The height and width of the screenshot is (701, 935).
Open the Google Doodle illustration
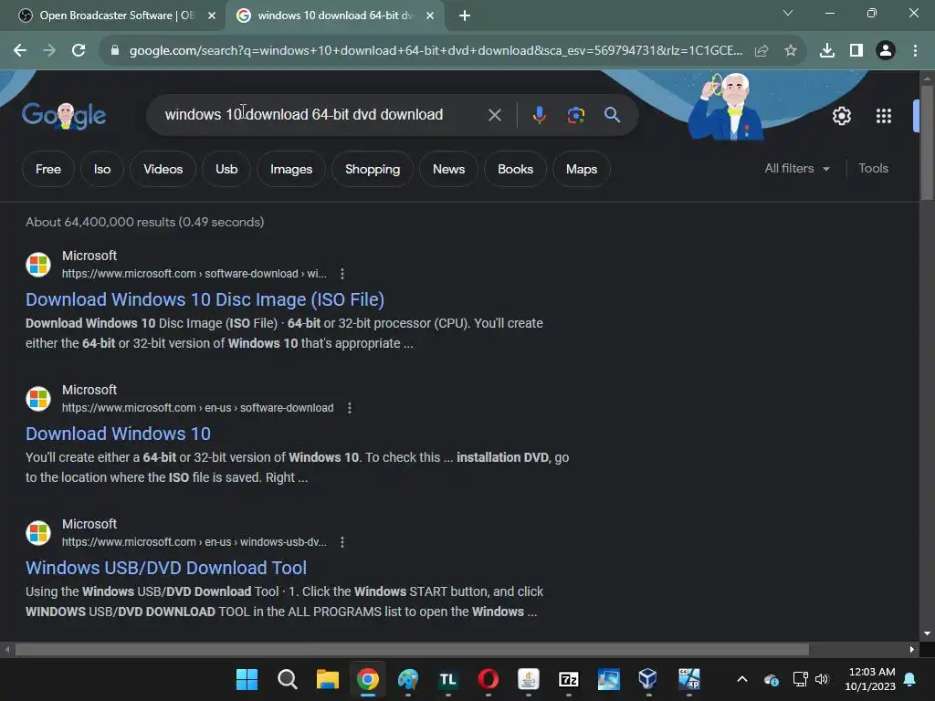tap(726, 106)
